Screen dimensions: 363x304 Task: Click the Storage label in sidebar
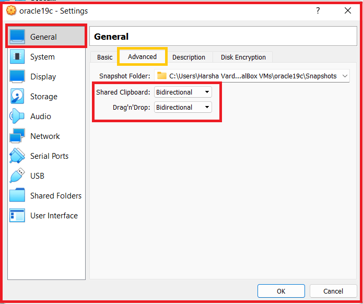click(x=44, y=96)
